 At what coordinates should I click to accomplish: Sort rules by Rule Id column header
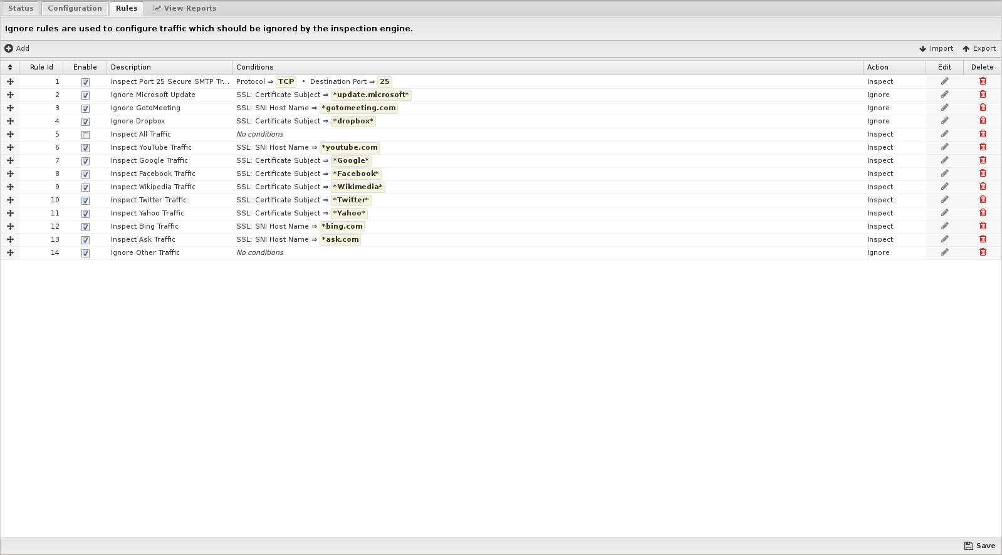[41, 67]
